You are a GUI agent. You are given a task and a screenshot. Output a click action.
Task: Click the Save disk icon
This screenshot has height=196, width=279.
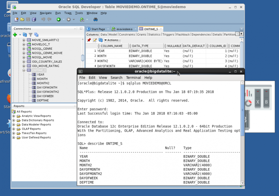28,20
